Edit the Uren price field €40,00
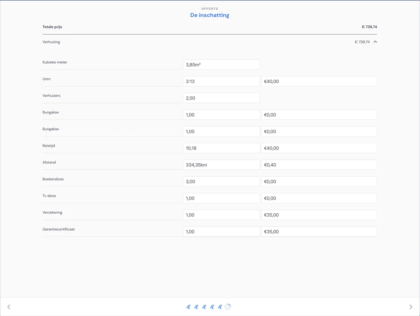 point(319,81)
